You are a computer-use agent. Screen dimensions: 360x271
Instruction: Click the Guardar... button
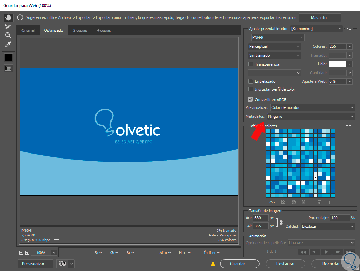[240, 264]
